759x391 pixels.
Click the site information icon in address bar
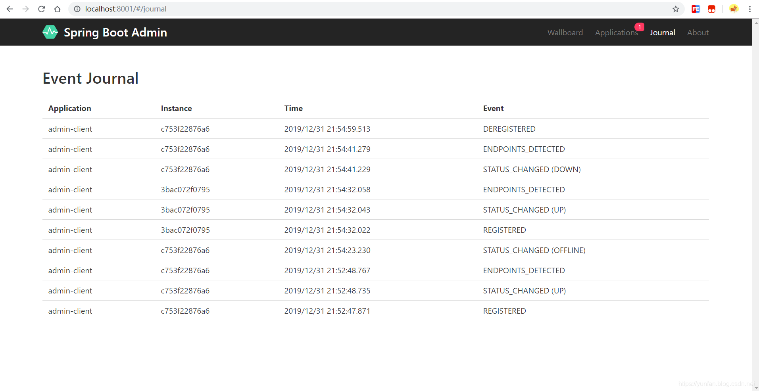[77, 9]
